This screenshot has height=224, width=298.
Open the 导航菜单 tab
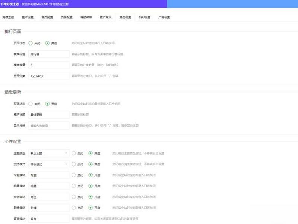[86, 17]
